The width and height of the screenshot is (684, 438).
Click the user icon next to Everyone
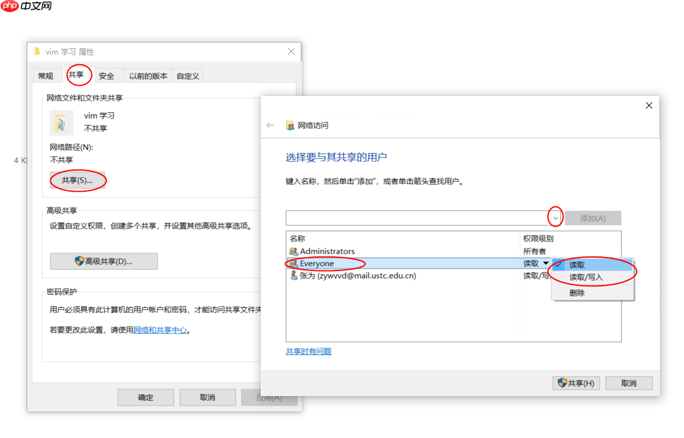pyautogui.click(x=293, y=263)
